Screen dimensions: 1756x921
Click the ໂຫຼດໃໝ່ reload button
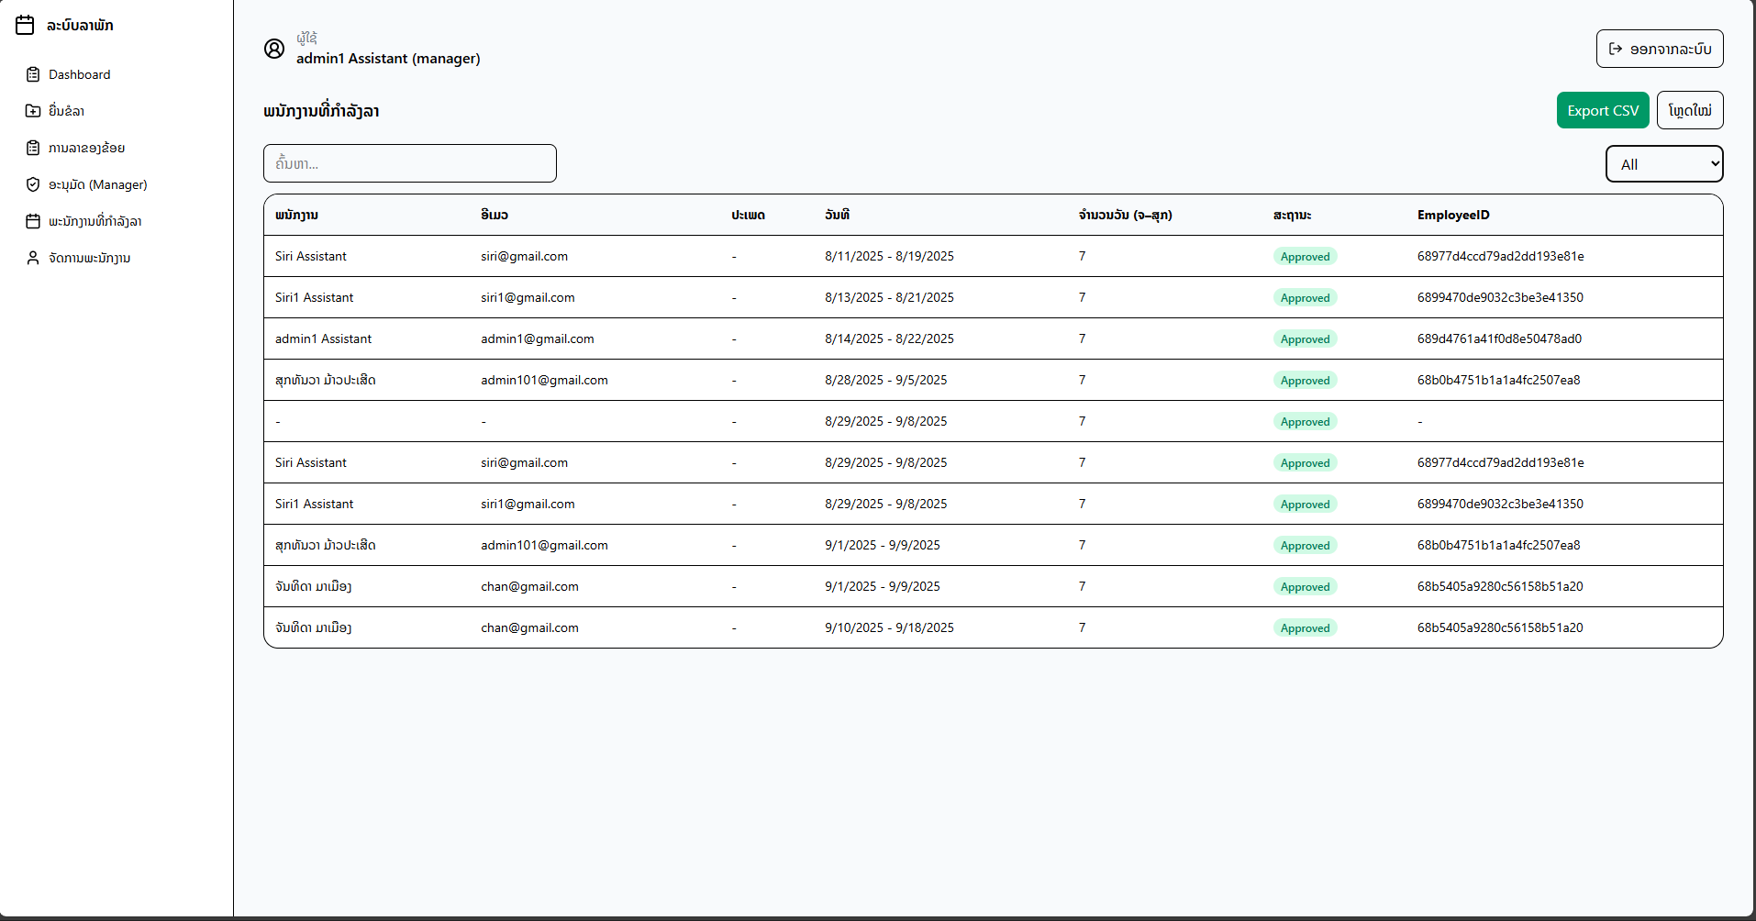click(x=1689, y=110)
